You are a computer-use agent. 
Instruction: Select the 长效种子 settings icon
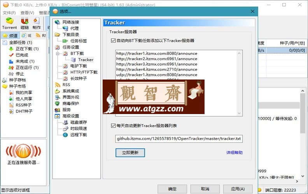(65, 78)
